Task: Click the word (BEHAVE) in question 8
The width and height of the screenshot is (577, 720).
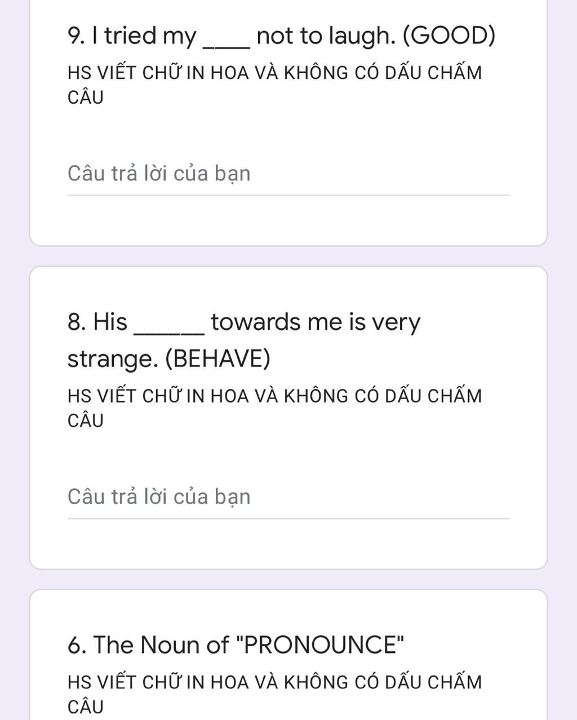Action: tap(218, 359)
